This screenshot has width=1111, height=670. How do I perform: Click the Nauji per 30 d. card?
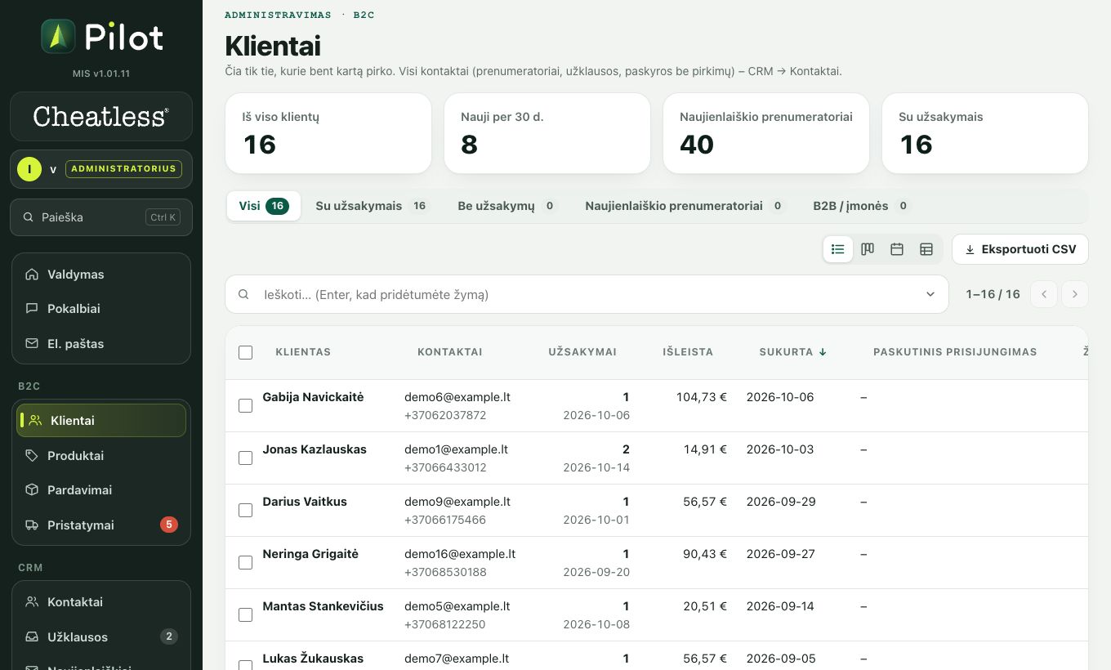point(547,133)
